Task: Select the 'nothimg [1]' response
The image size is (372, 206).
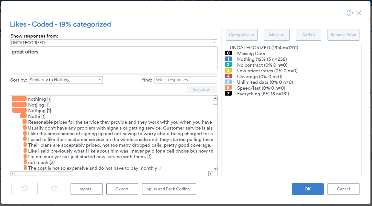Action: tap(40, 99)
